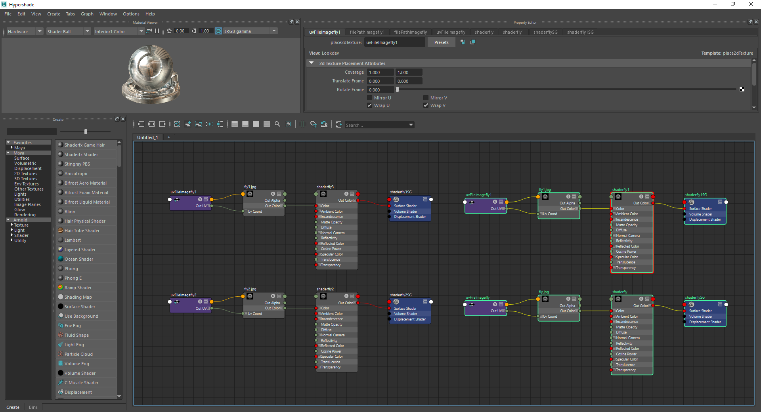Toggle the grid display in the node editor toolbar

(x=303, y=124)
